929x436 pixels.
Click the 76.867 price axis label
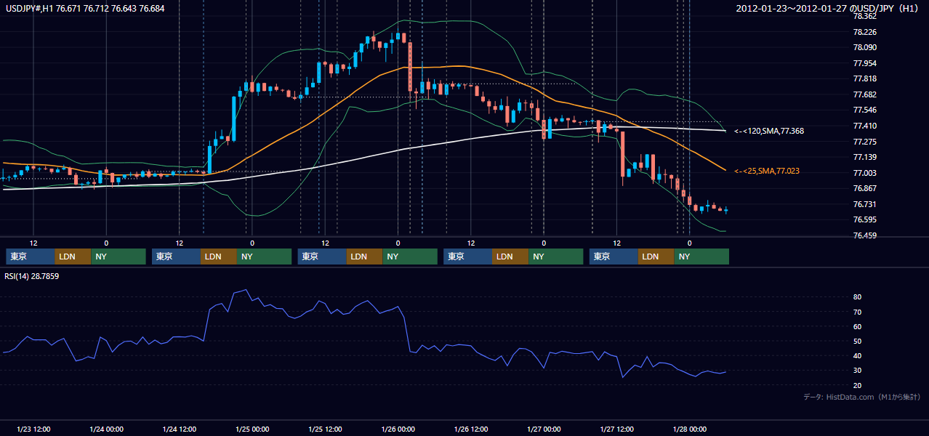[864, 188]
